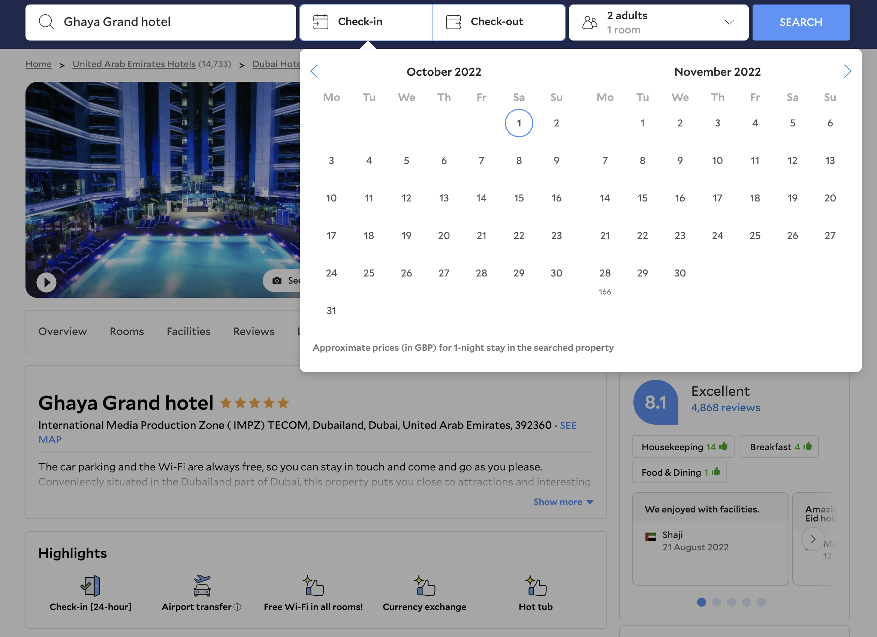Click the hotel name search field
Image resolution: width=877 pixels, height=637 pixels.
click(174, 22)
